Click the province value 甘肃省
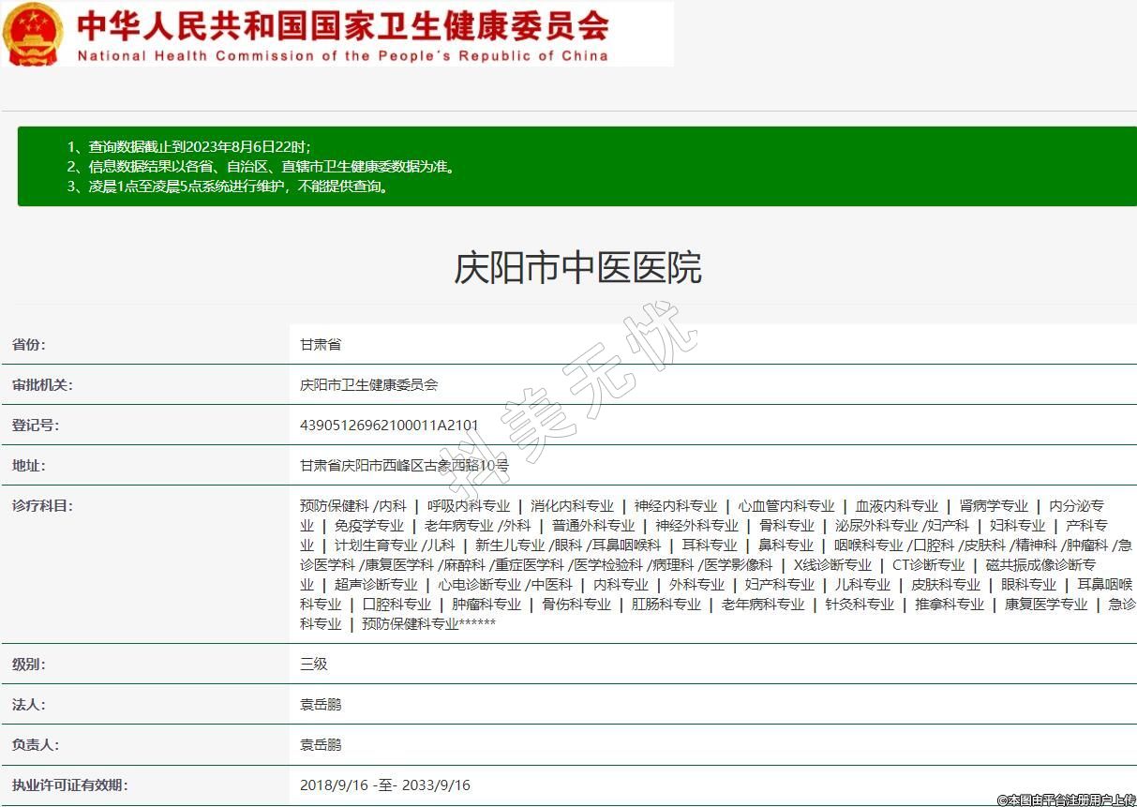 [321, 345]
